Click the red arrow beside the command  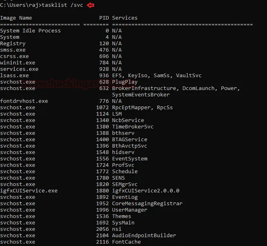[91, 5]
